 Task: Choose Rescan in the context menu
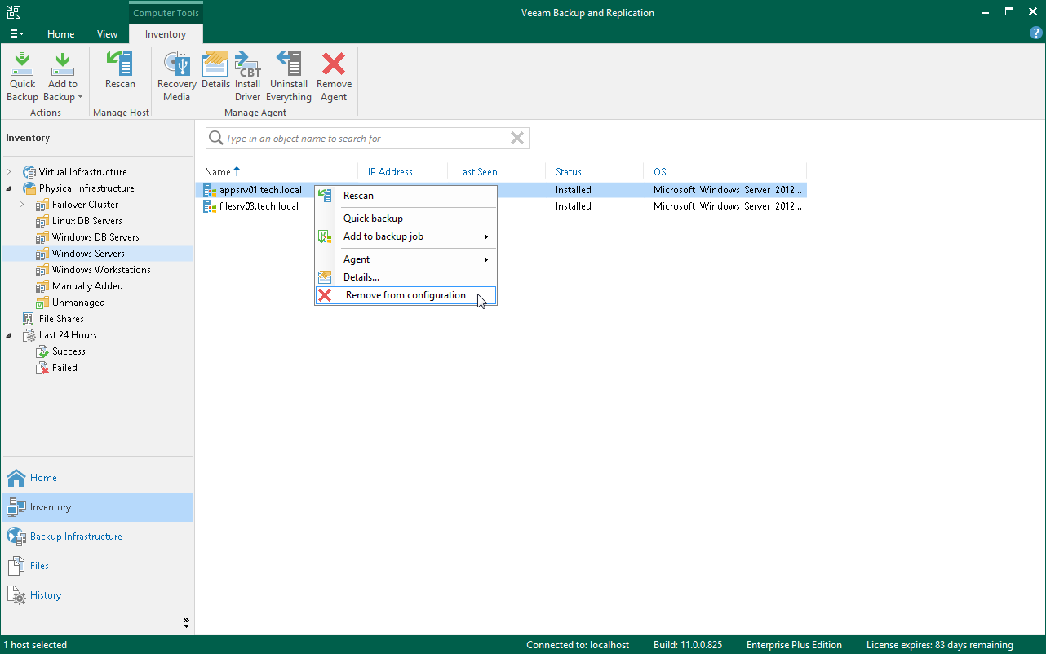406,196
